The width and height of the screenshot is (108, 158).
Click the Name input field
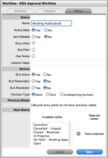pyautogui.click(x=51, y=23)
